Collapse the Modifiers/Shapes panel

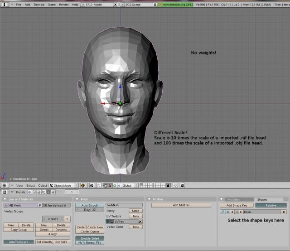coord(221,199)
